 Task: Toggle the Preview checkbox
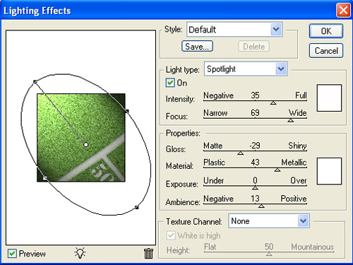tap(12, 254)
